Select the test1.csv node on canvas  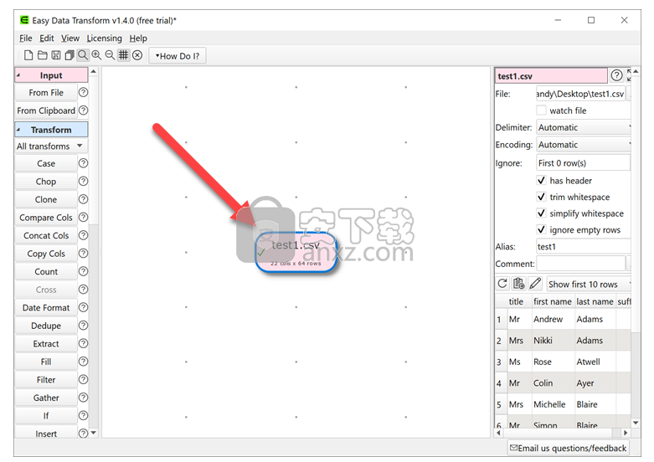click(296, 252)
